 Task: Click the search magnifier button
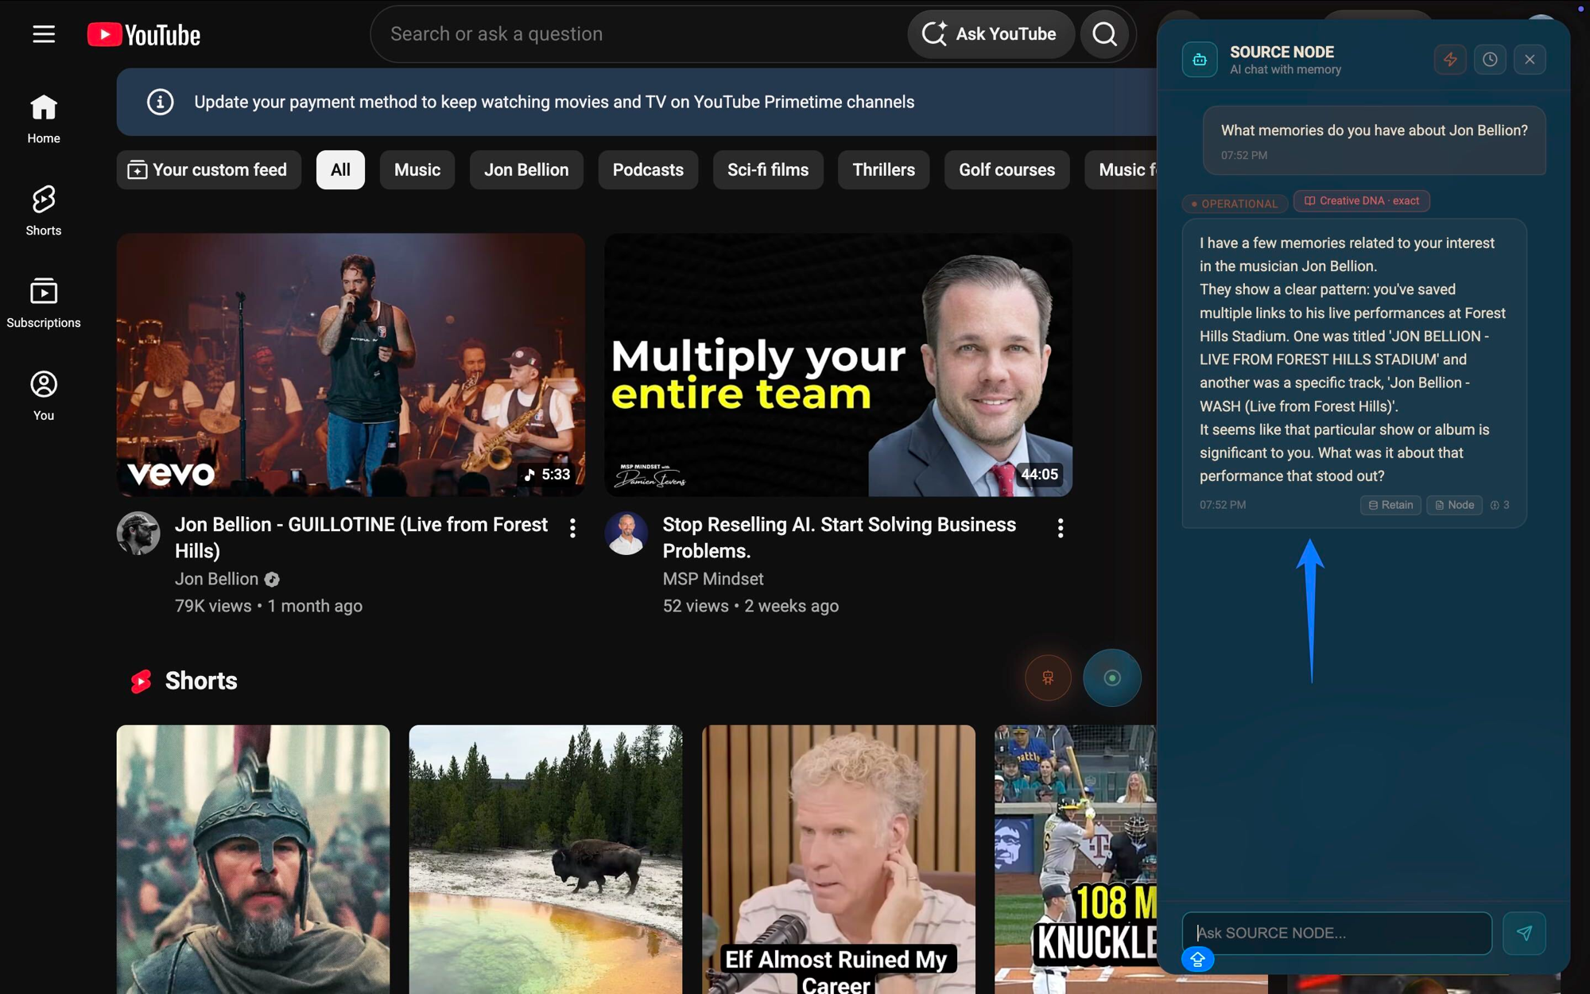click(1104, 34)
